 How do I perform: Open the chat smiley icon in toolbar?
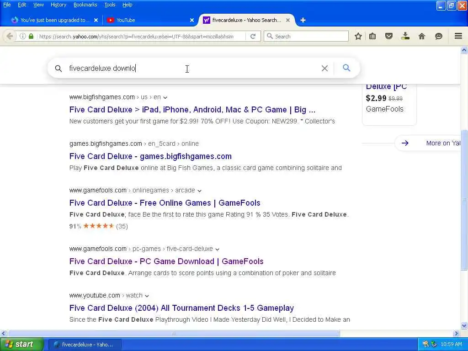[438, 37]
